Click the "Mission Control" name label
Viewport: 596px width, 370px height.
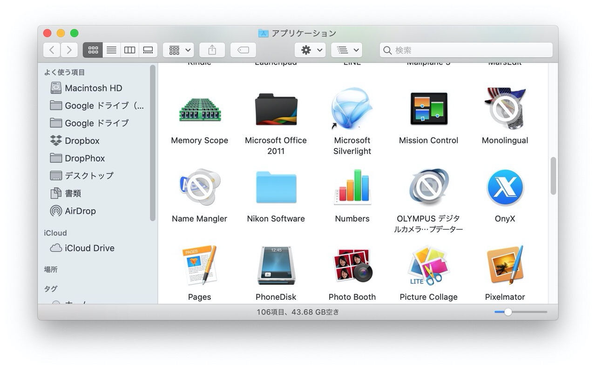click(429, 140)
